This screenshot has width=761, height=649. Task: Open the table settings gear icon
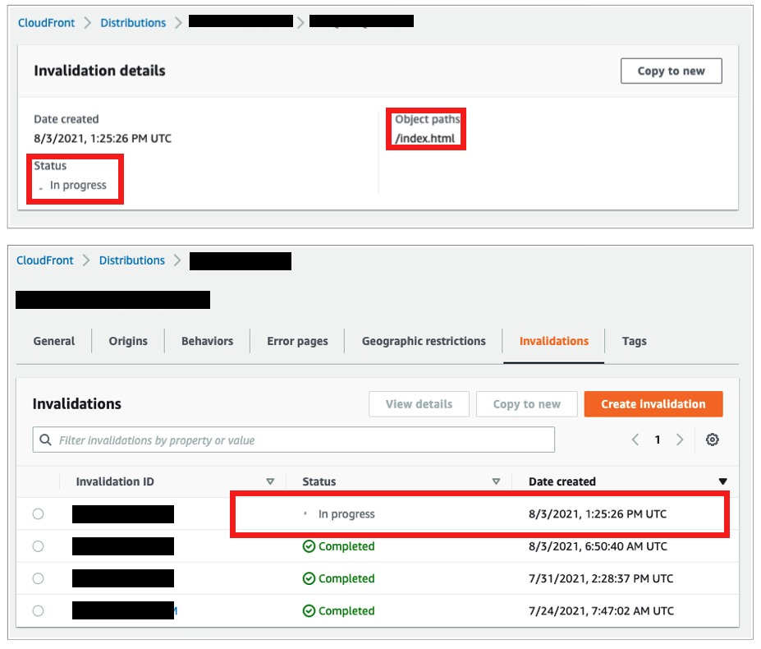point(712,440)
